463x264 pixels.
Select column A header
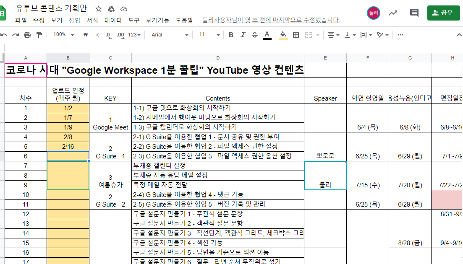26,58
